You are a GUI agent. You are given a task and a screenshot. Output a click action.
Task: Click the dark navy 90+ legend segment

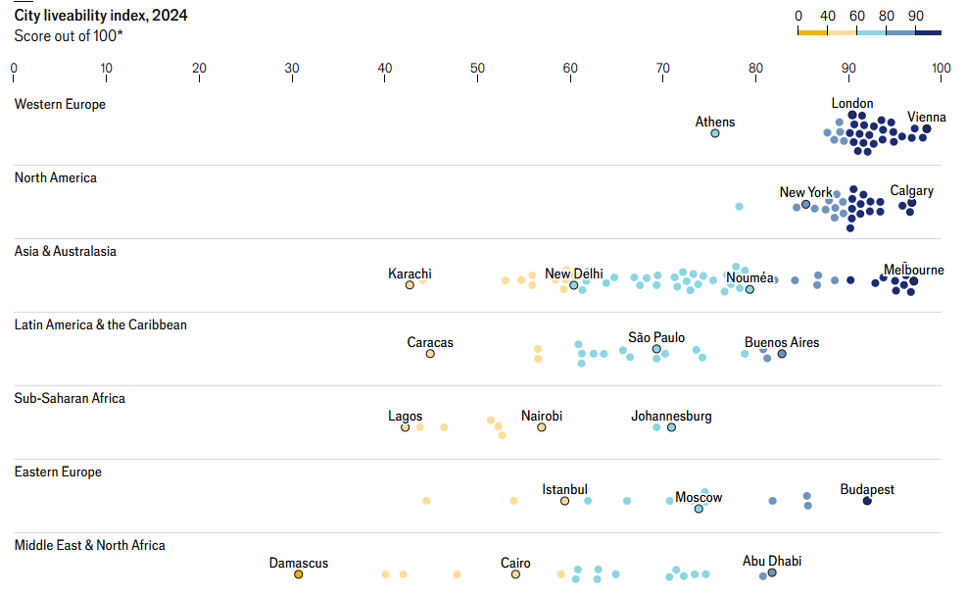point(929,32)
